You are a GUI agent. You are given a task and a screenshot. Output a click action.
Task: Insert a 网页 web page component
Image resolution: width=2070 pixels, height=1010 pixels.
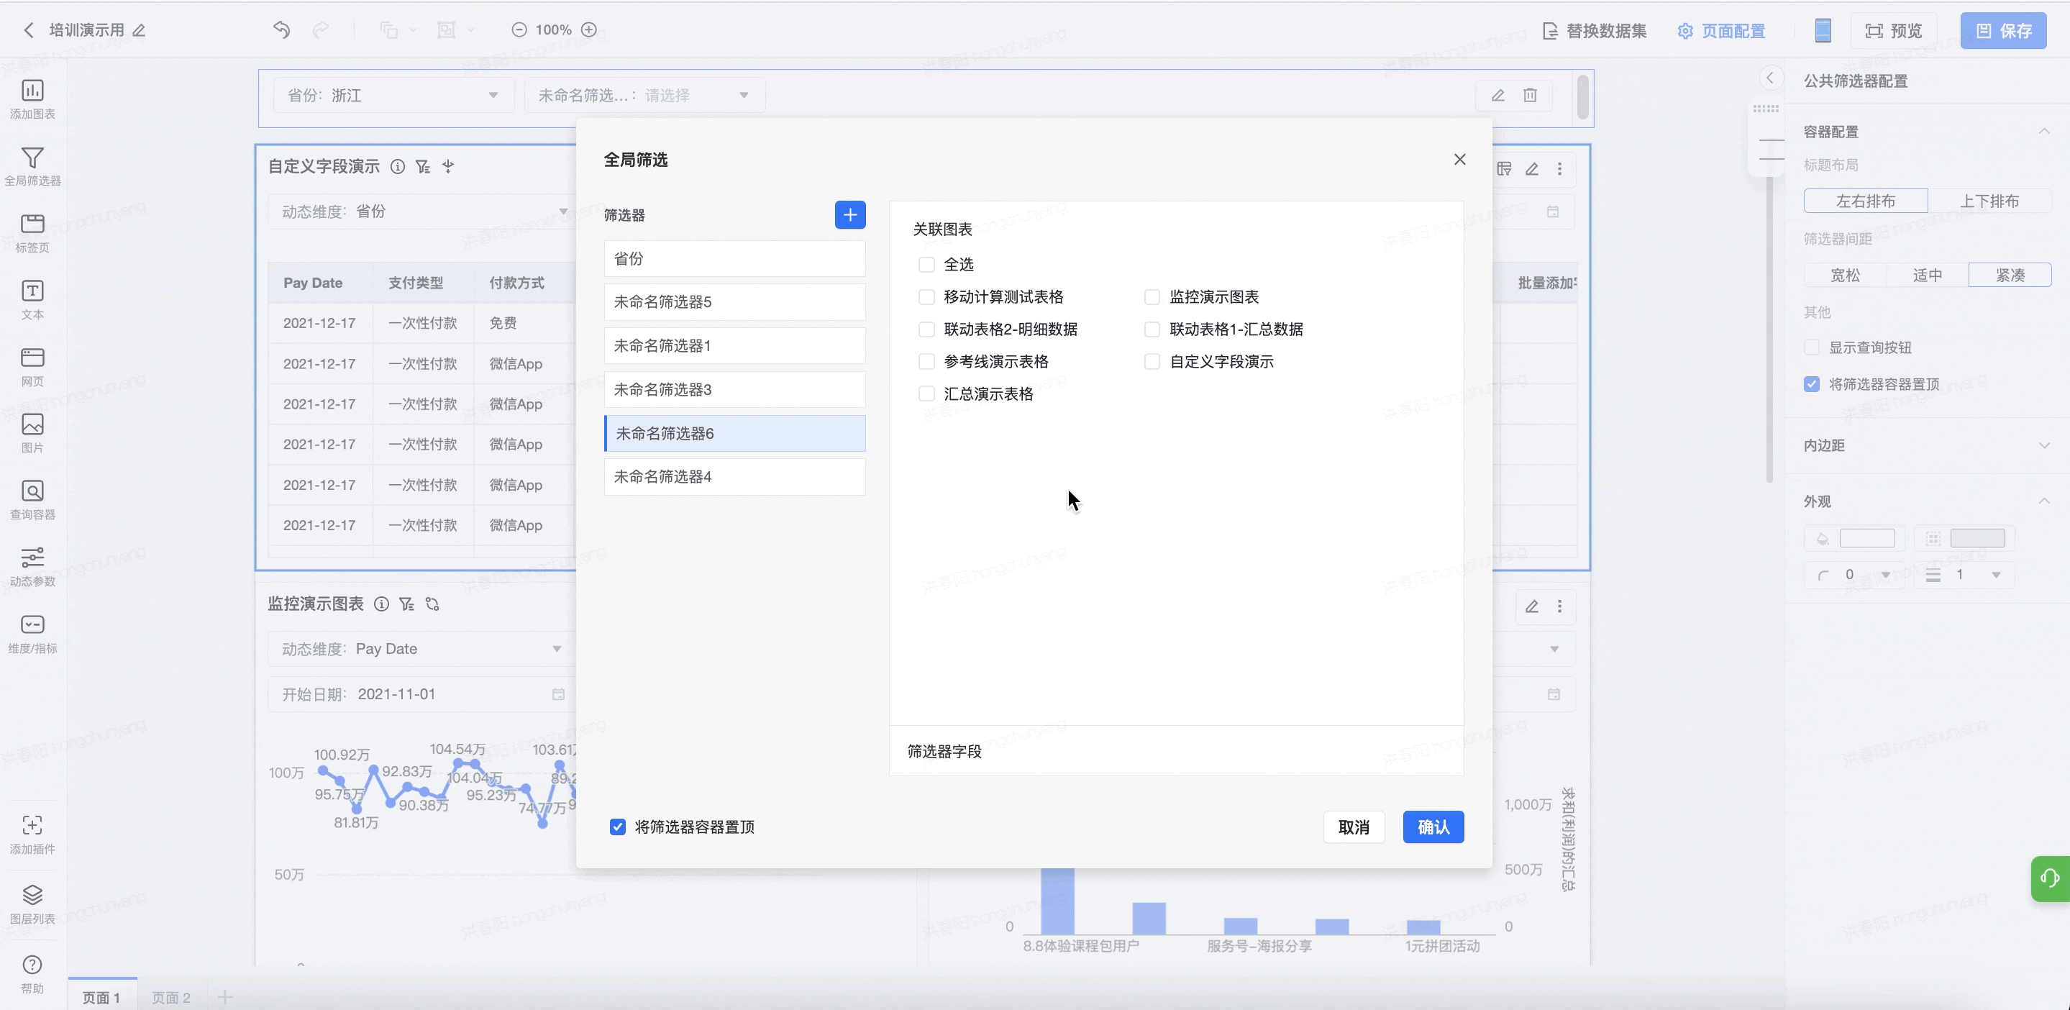point(32,366)
